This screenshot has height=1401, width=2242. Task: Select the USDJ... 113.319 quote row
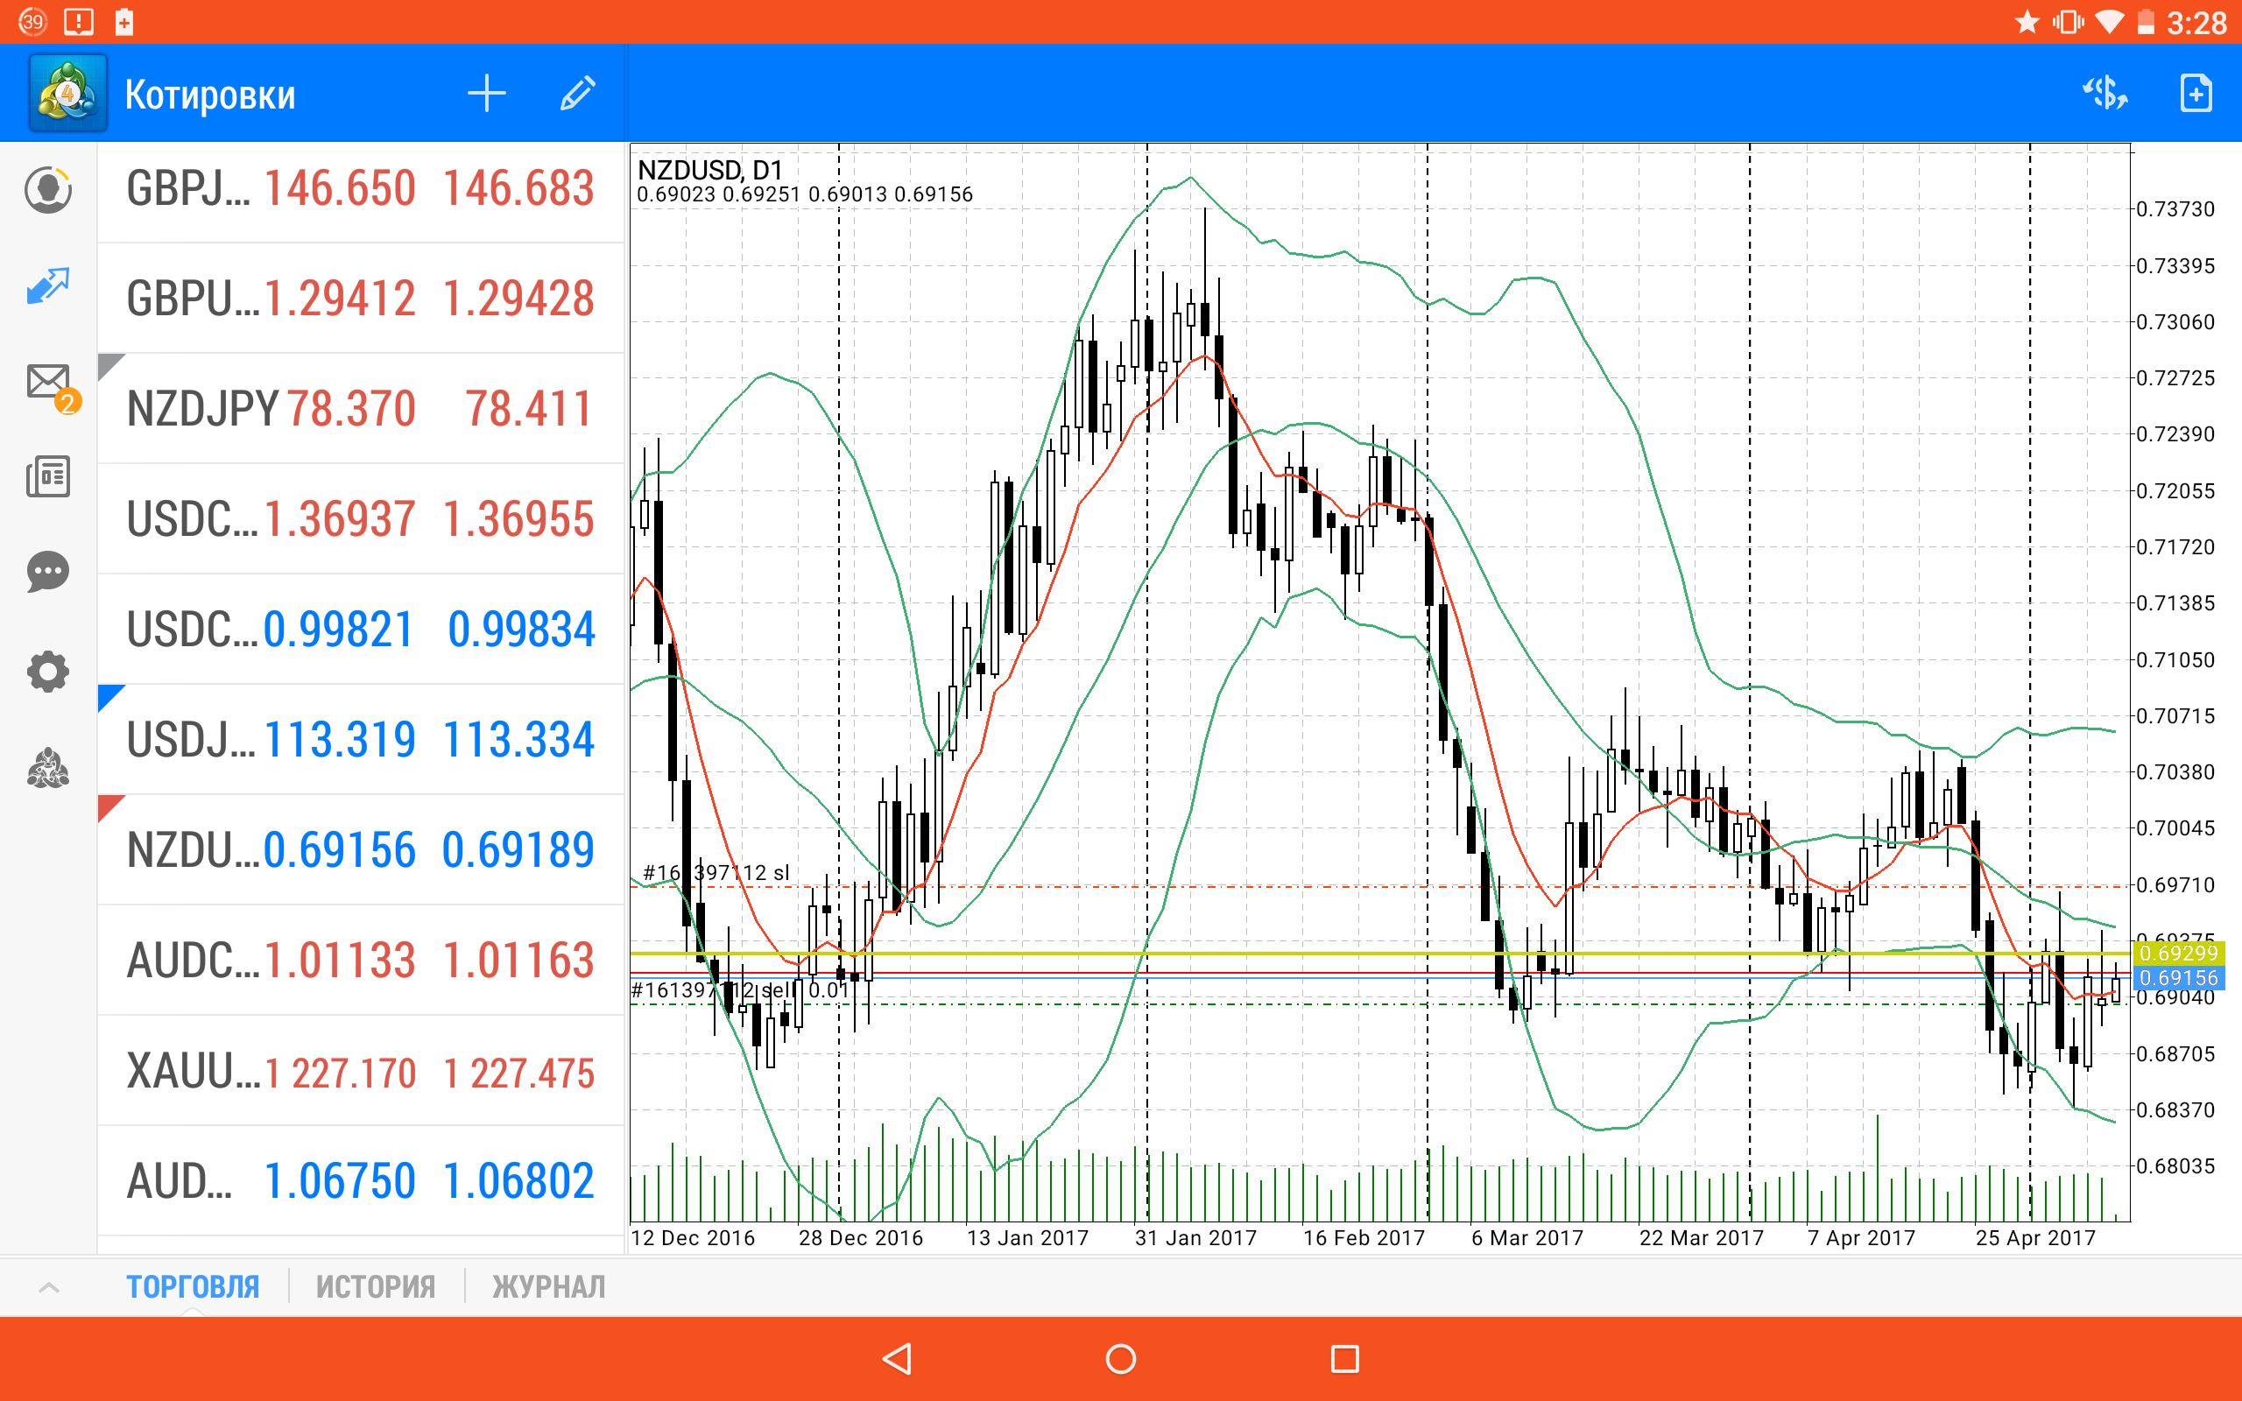tap(361, 739)
